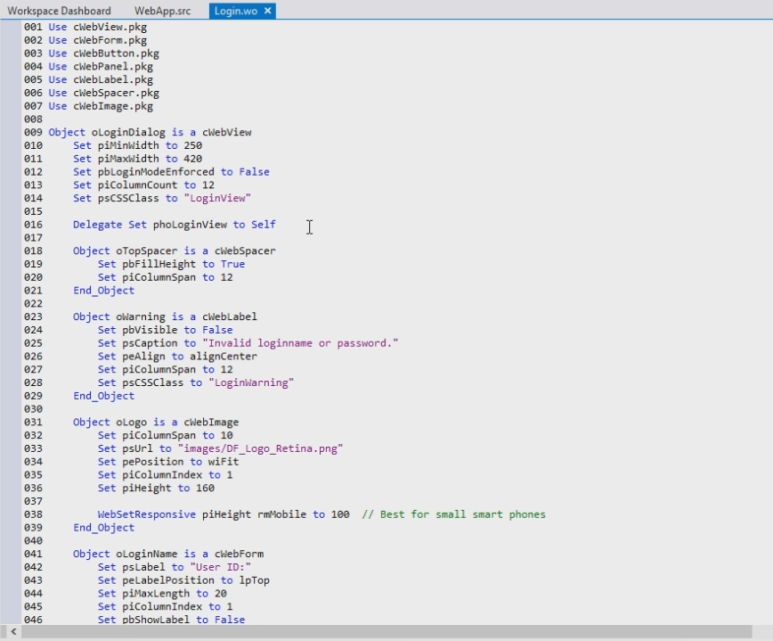This screenshot has width=773, height=641.
Task: Click End_Object on line 029
Action: (103, 396)
